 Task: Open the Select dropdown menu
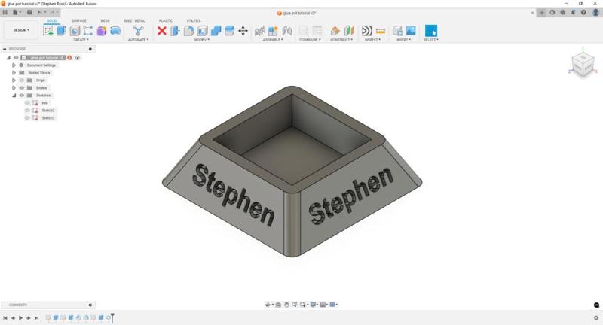click(x=431, y=40)
